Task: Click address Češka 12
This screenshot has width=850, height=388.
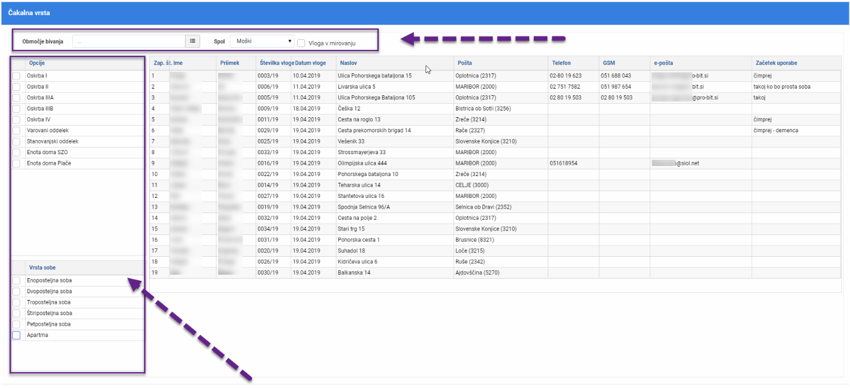Action: [349, 109]
